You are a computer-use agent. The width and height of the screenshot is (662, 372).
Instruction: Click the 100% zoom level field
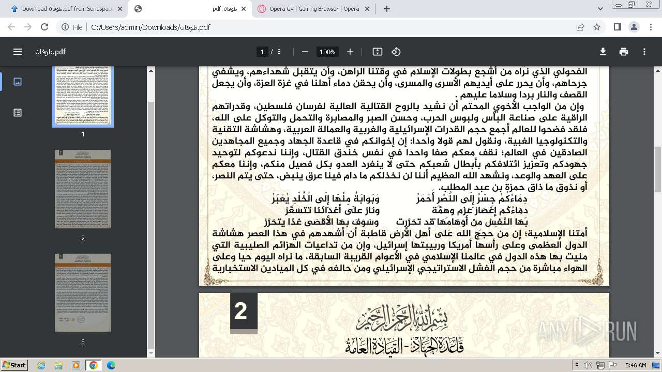(327, 52)
